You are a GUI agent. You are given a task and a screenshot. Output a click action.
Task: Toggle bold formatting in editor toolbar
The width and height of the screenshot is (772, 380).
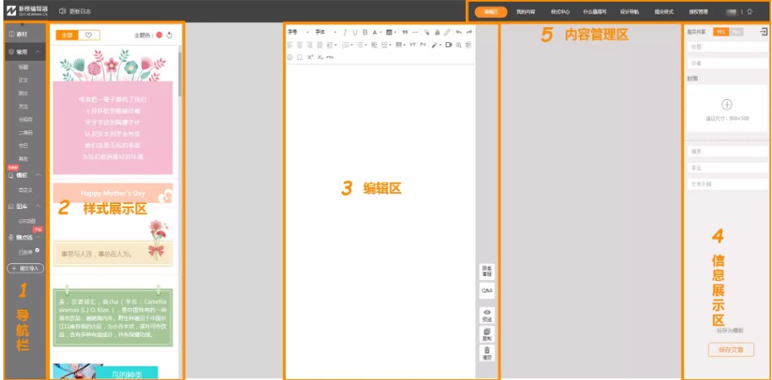pos(365,32)
